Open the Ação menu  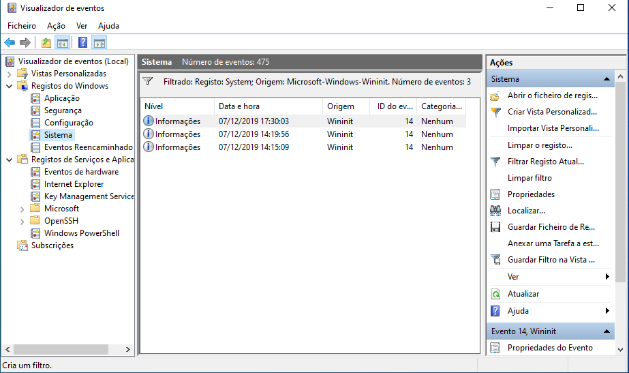click(56, 26)
